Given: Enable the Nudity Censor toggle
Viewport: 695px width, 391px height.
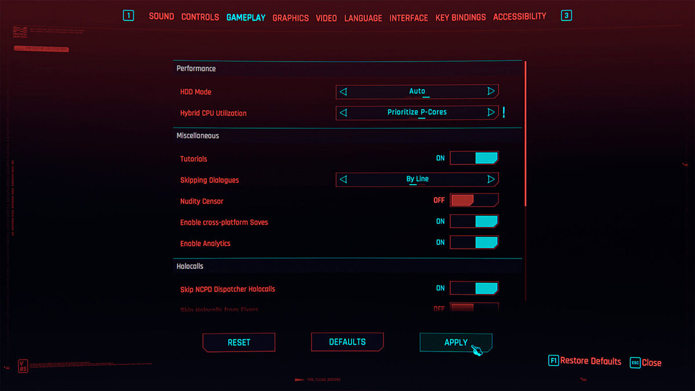Looking at the screenshot, I should click(x=474, y=200).
